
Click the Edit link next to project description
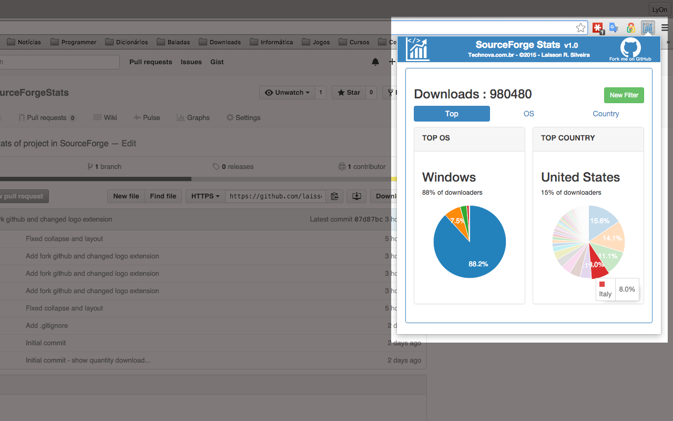coord(129,143)
